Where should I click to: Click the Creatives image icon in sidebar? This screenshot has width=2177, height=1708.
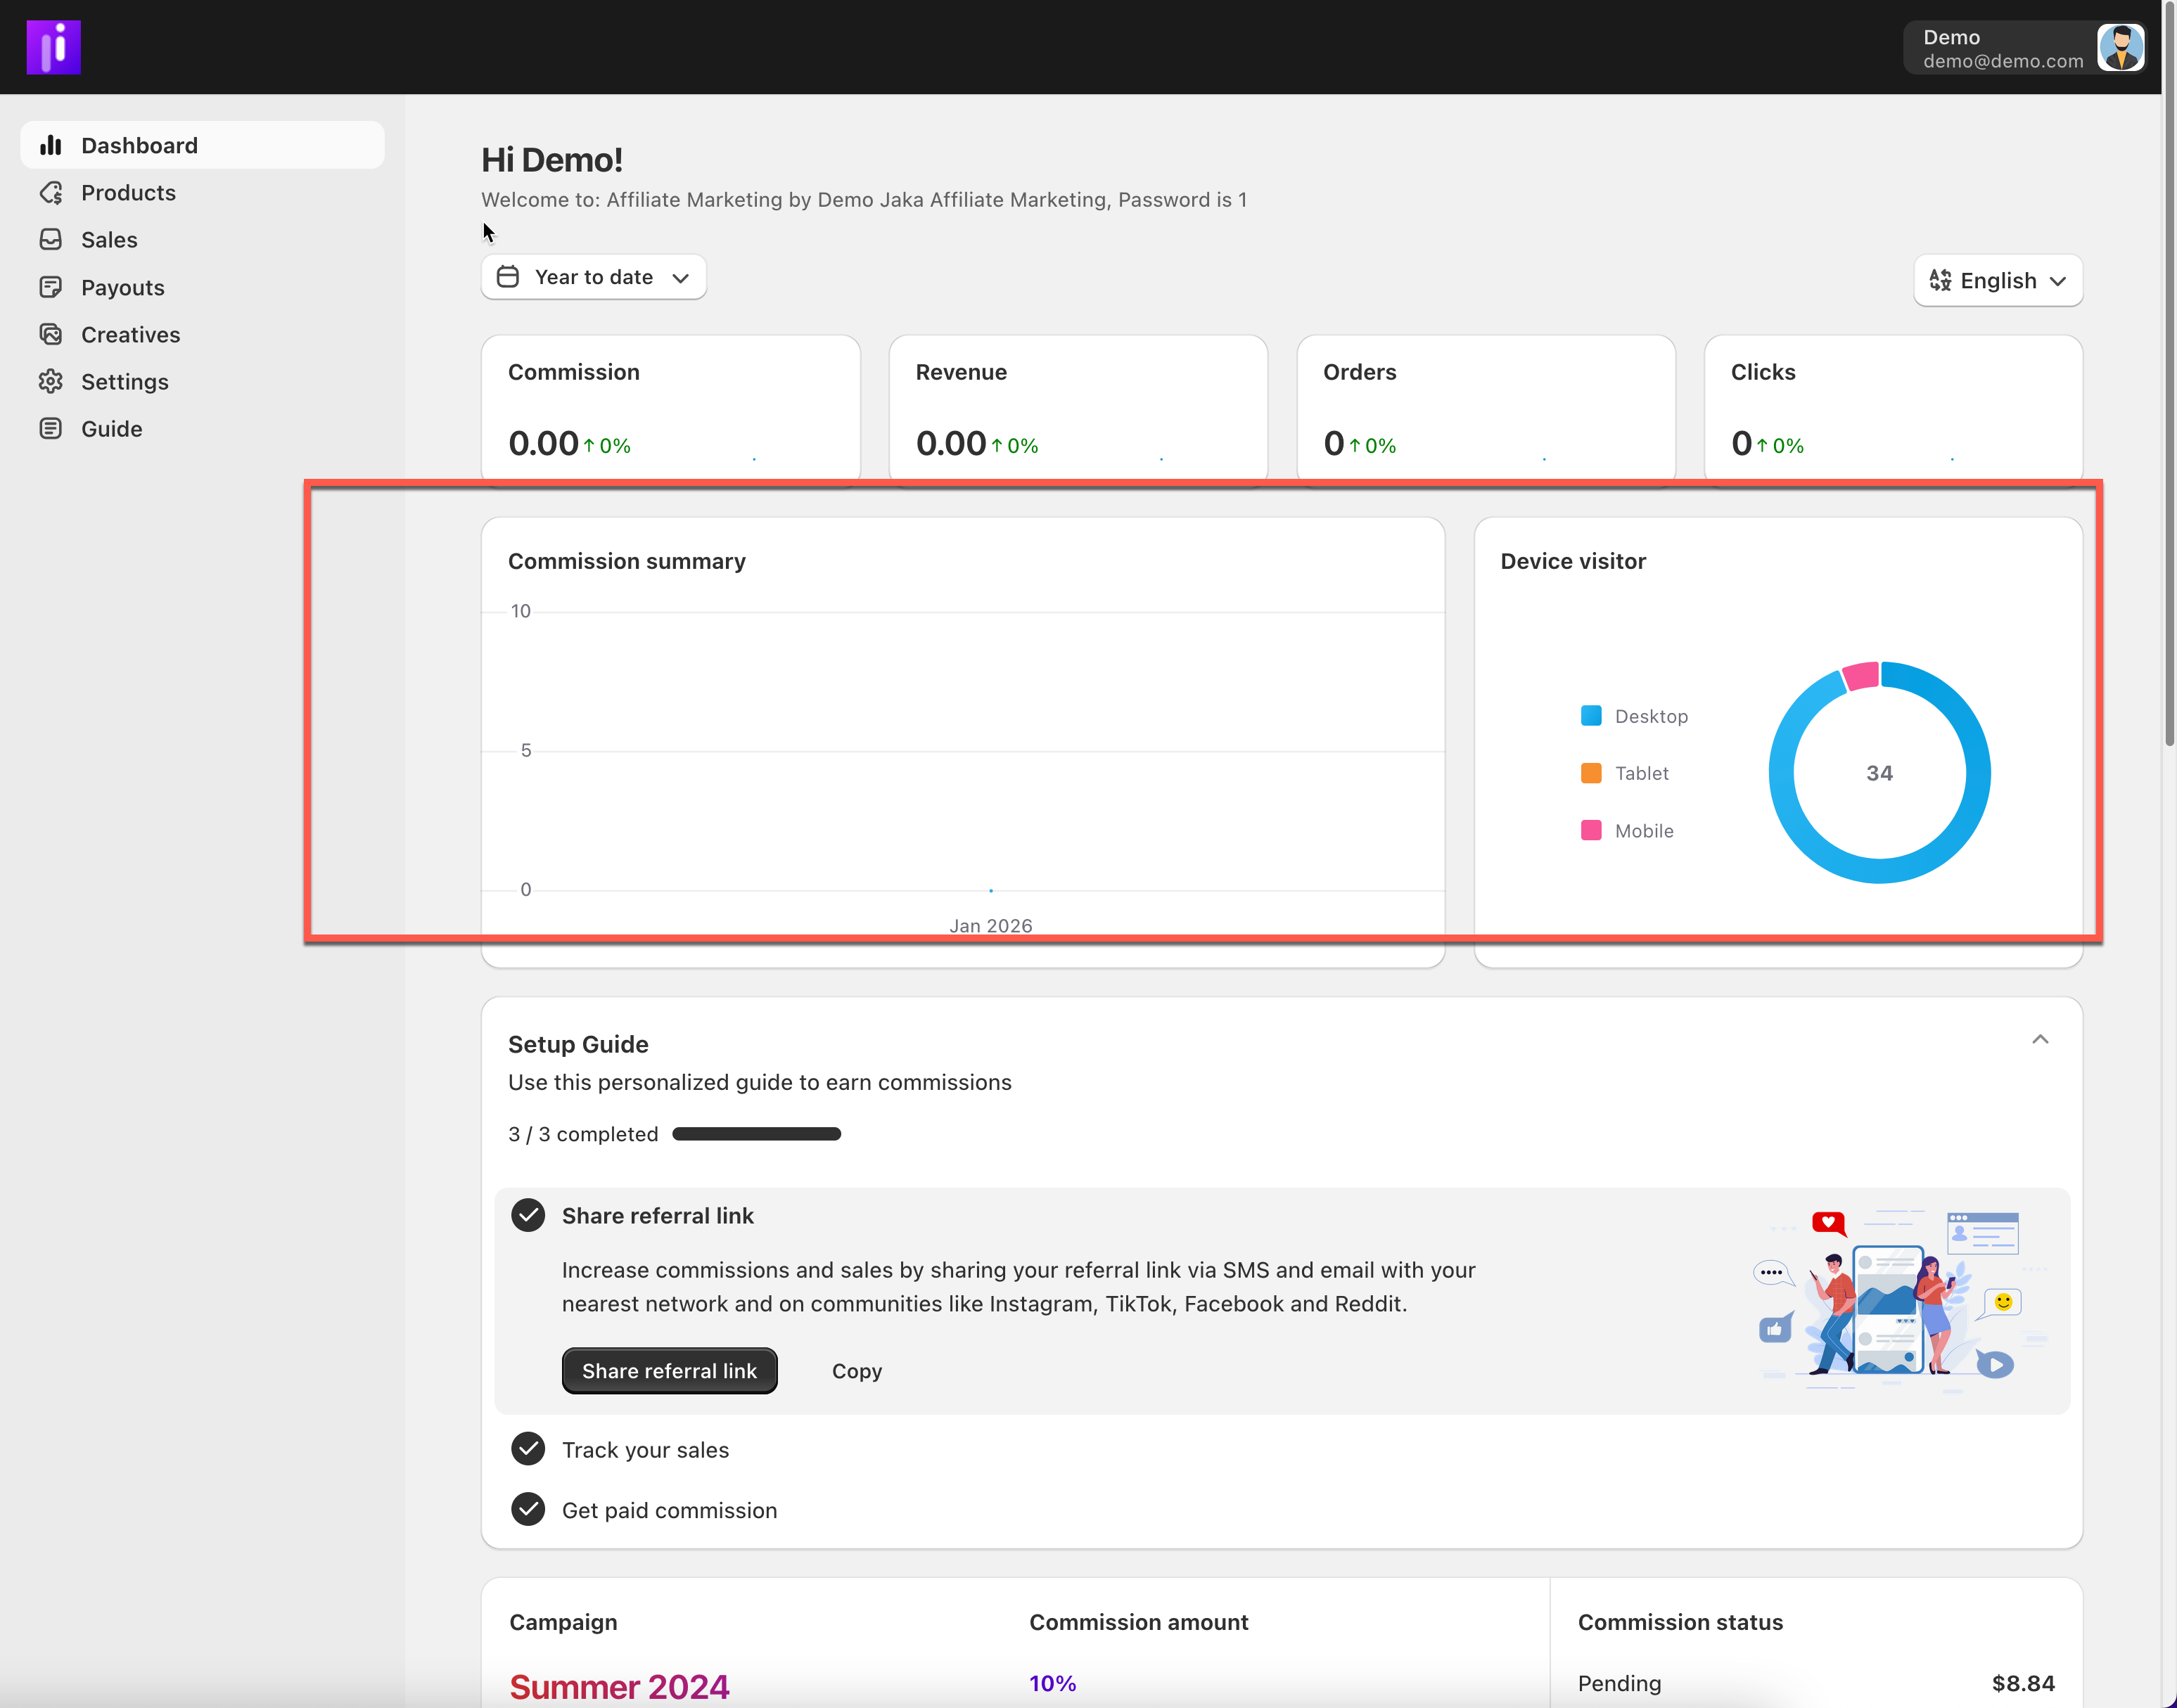[x=51, y=334]
